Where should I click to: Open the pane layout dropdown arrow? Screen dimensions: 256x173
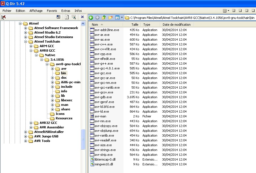click(228, 11)
